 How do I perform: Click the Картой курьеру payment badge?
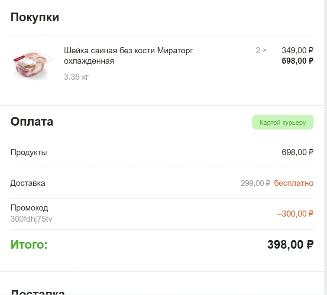click(x=282, y=122)
